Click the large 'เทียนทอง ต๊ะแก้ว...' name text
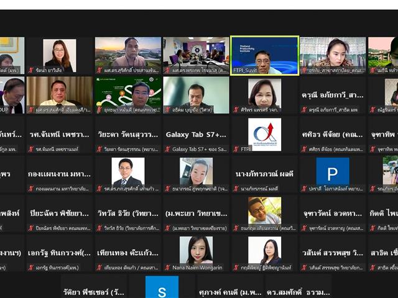The height and width of the screenshot is (298, 398). coord(128,253)
